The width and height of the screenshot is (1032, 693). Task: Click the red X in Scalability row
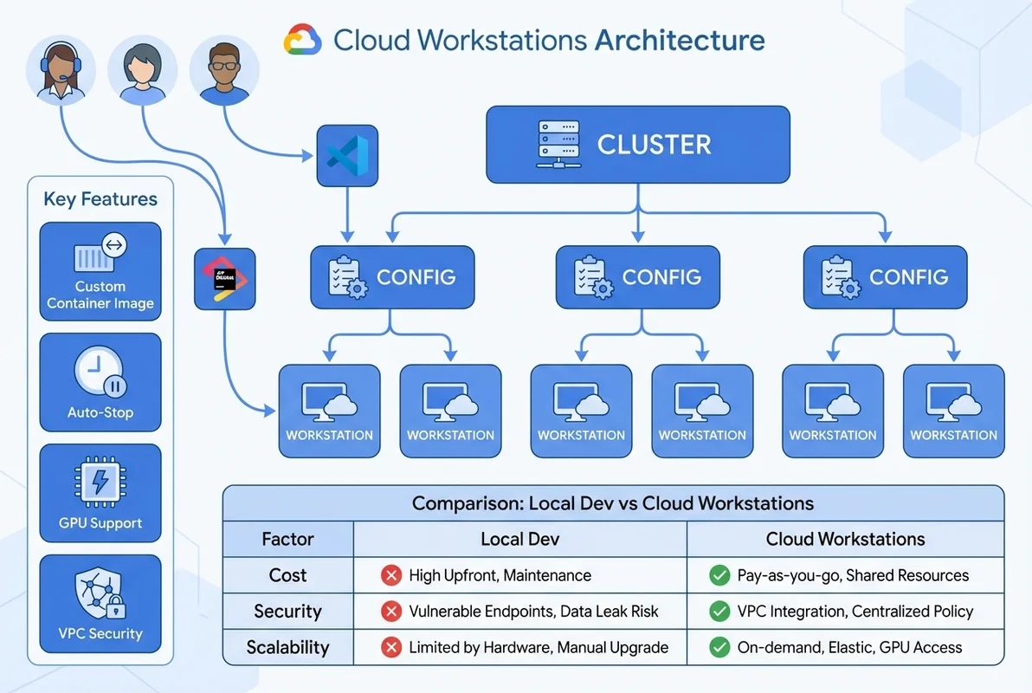coord(391,647)
